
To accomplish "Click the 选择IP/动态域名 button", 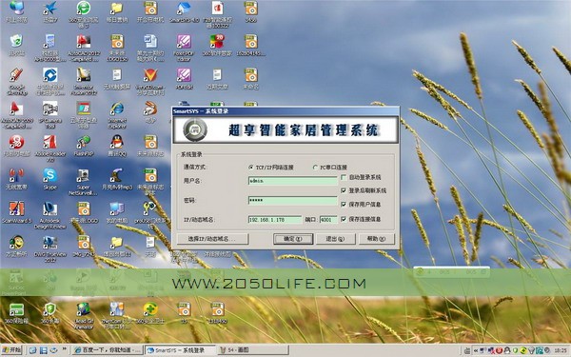I will pyautogui.click(x=212, y=239).
